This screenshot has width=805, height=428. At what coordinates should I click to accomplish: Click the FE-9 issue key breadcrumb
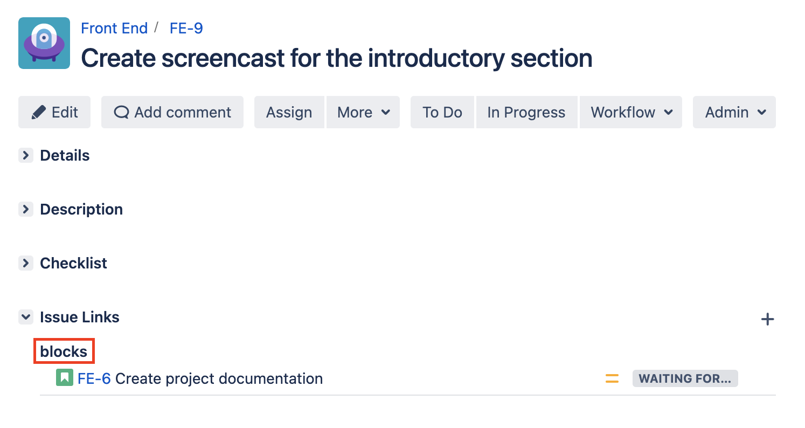click(186, 28)
